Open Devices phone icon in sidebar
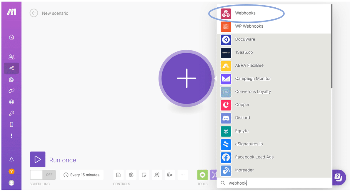This screenshot has height=192, width=353. [11, 124]
